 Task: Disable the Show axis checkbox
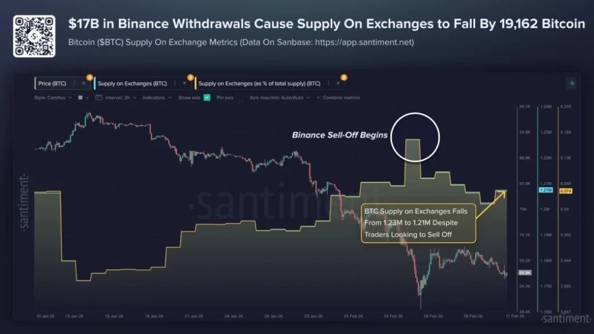tap(205, 98)
